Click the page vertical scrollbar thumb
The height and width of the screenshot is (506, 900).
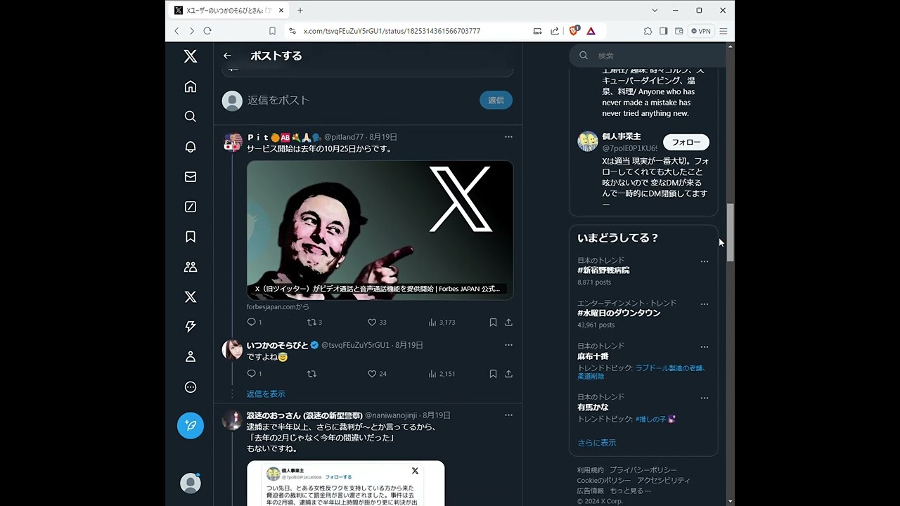(731, 233)
